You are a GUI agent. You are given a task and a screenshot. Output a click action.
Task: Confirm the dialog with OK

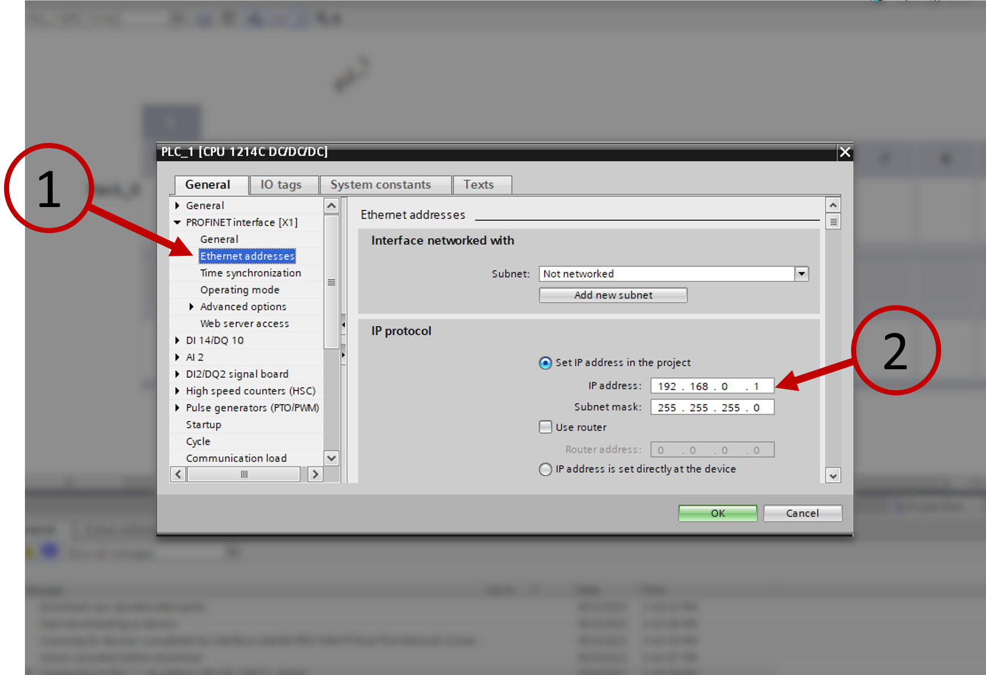pyautogui.click(x=717, y=513)
